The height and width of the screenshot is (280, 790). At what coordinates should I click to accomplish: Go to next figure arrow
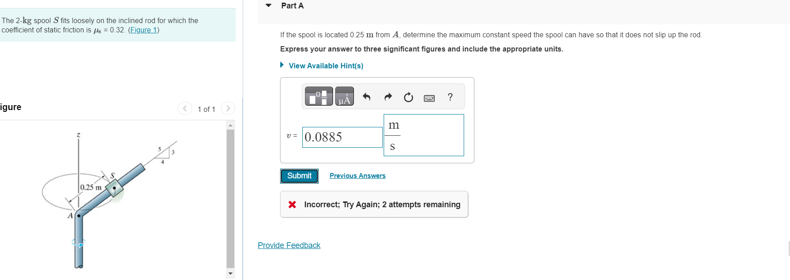[228, 108]
